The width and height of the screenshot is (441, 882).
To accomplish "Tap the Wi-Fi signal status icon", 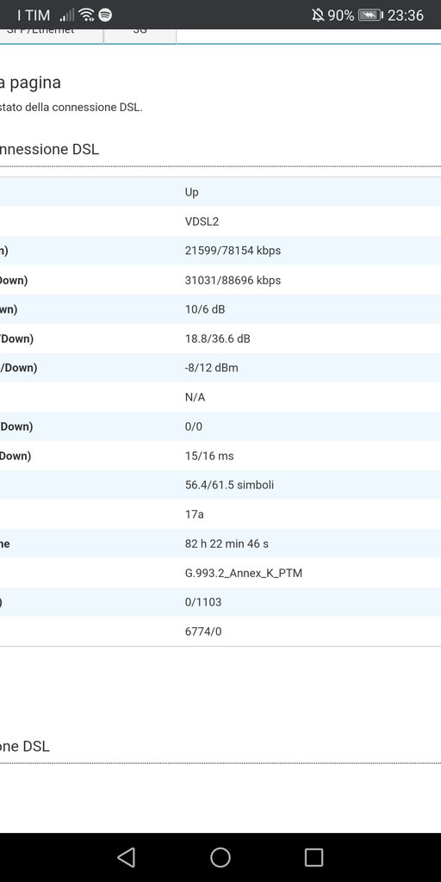I will point(86,16).
